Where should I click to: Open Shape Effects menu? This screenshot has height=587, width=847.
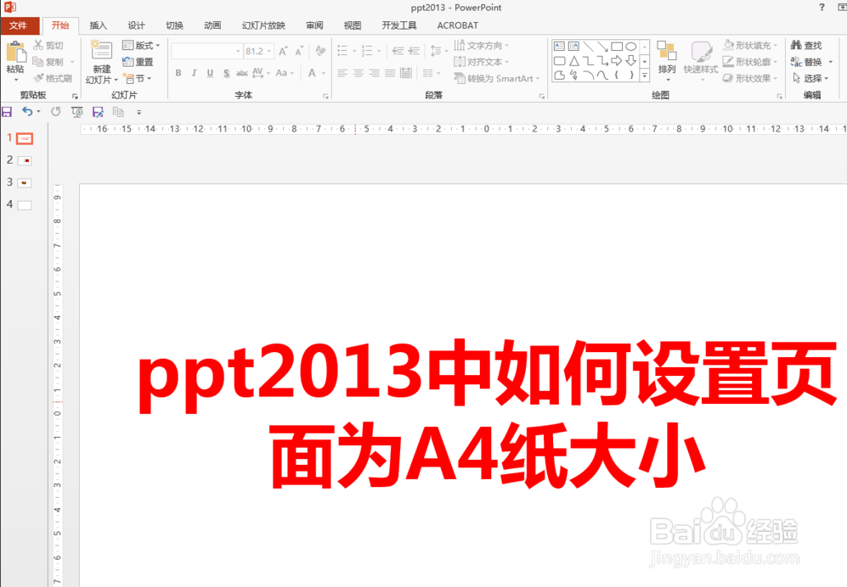point(750,78)
